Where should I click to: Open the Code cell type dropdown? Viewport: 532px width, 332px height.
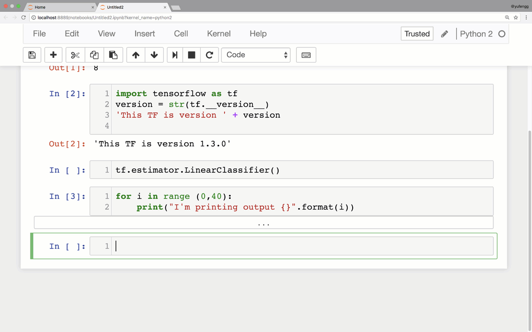[x=256, y=55]
